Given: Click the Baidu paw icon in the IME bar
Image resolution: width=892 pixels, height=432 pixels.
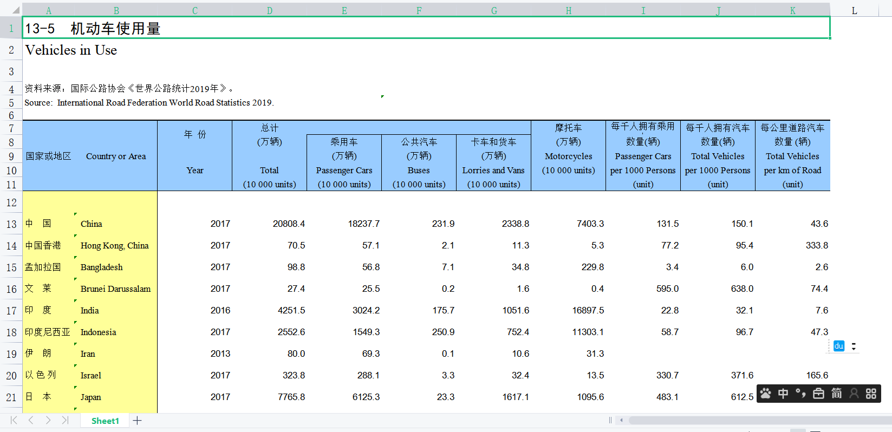Looking at the screenshot, I should click(766, 394).
